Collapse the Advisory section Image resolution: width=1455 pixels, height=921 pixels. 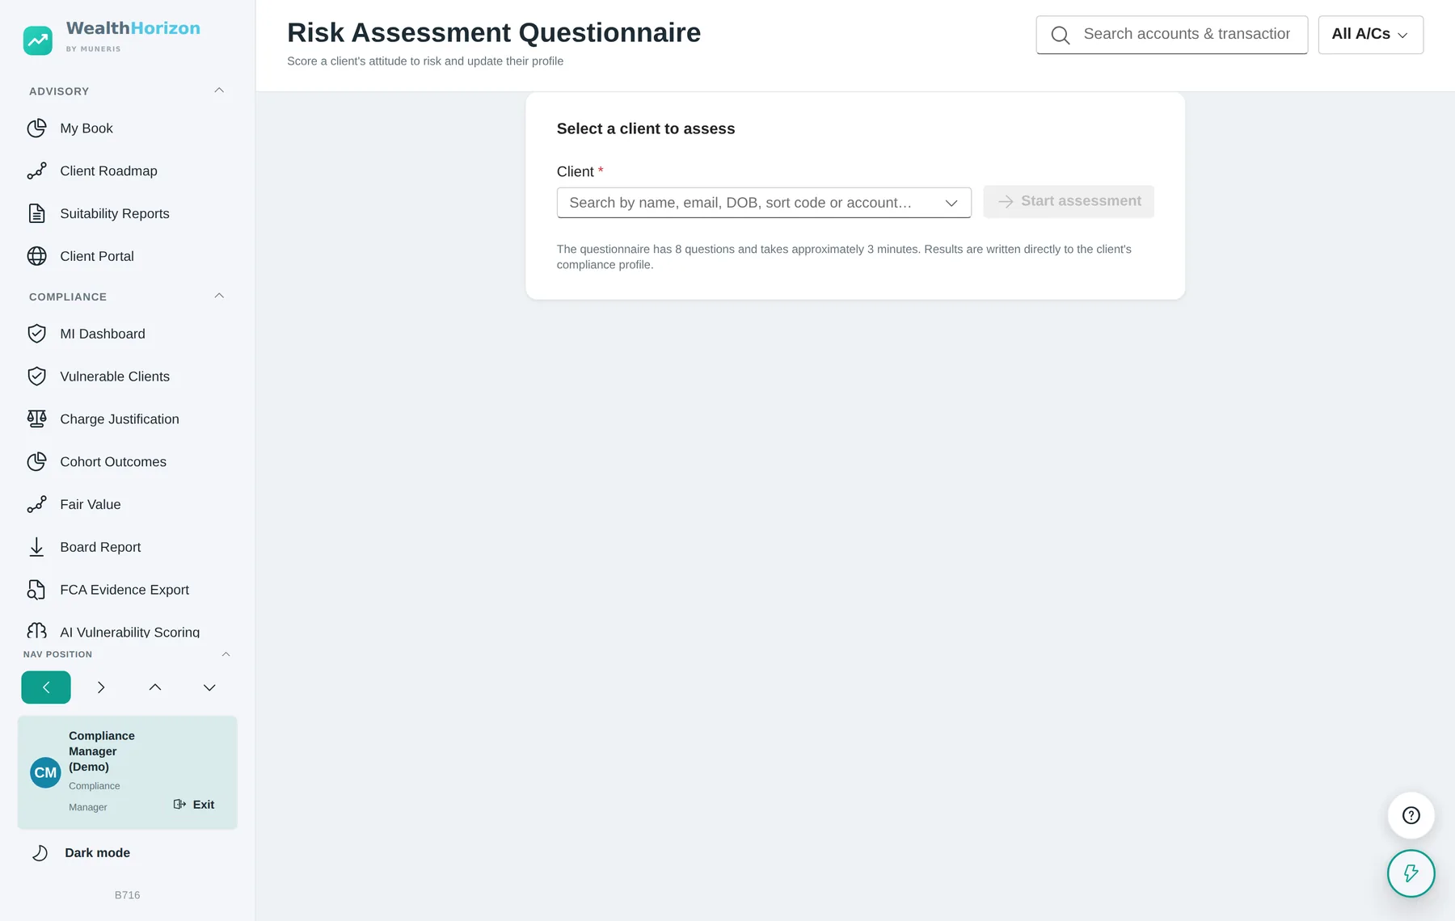pos(219,90)
